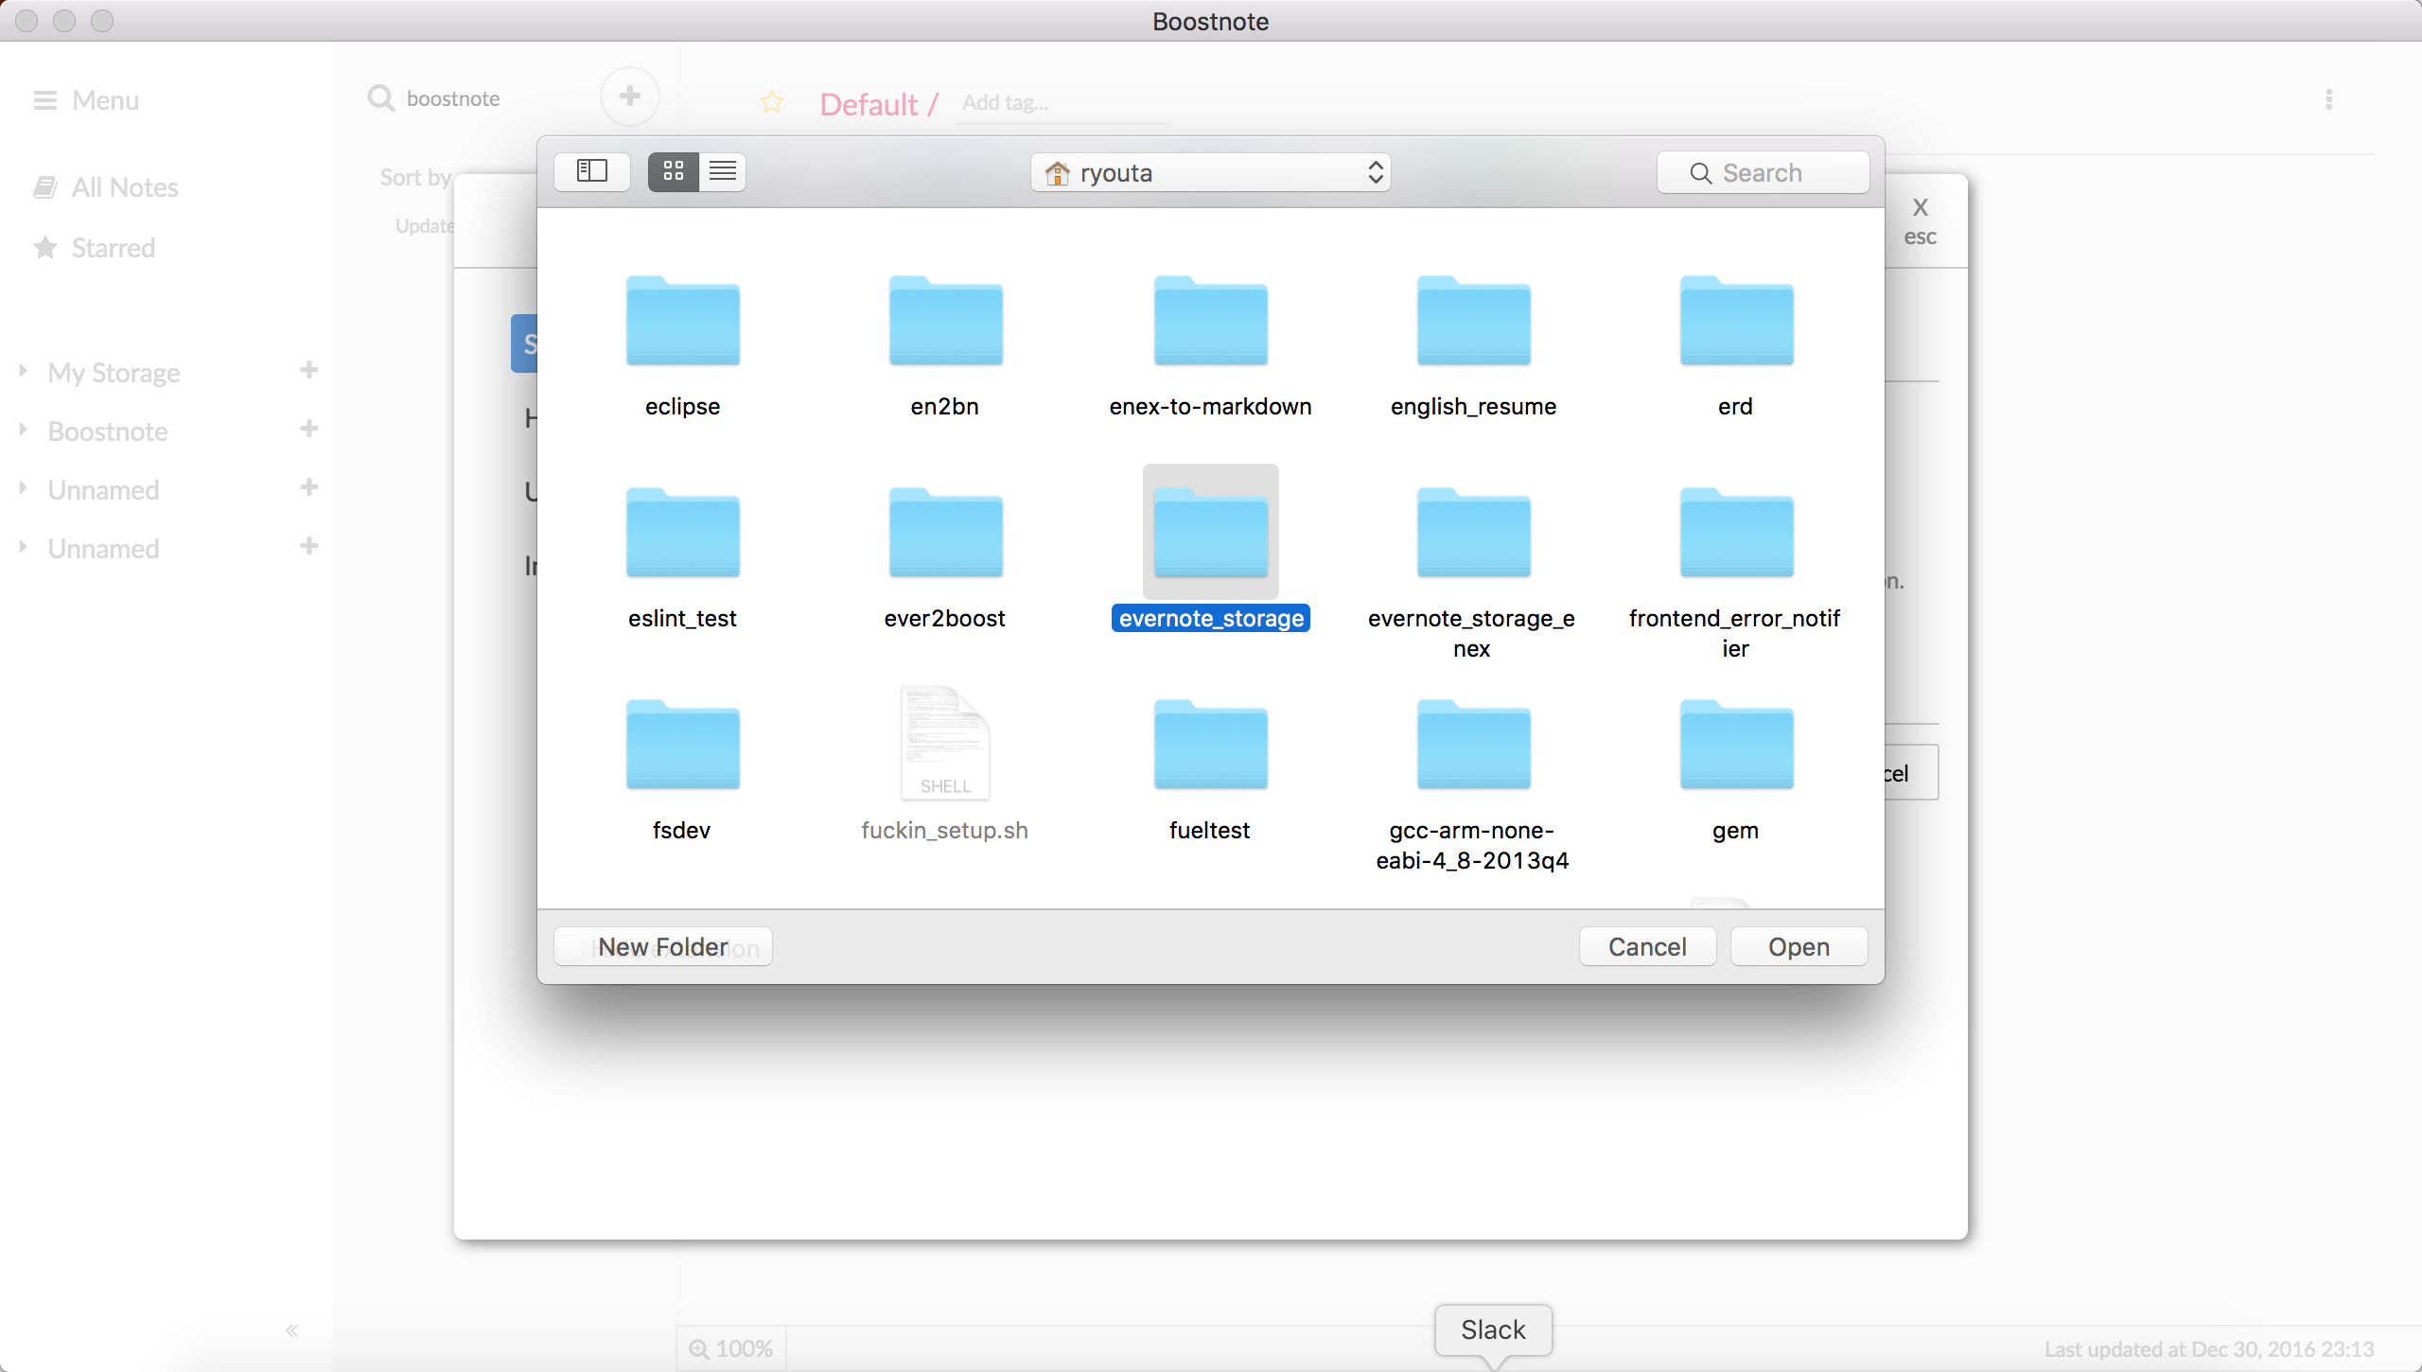This screenshot has height=1372, width=2422.
Task: Toggle the file dialog sidebar icon
Action: tap(592, 171)
